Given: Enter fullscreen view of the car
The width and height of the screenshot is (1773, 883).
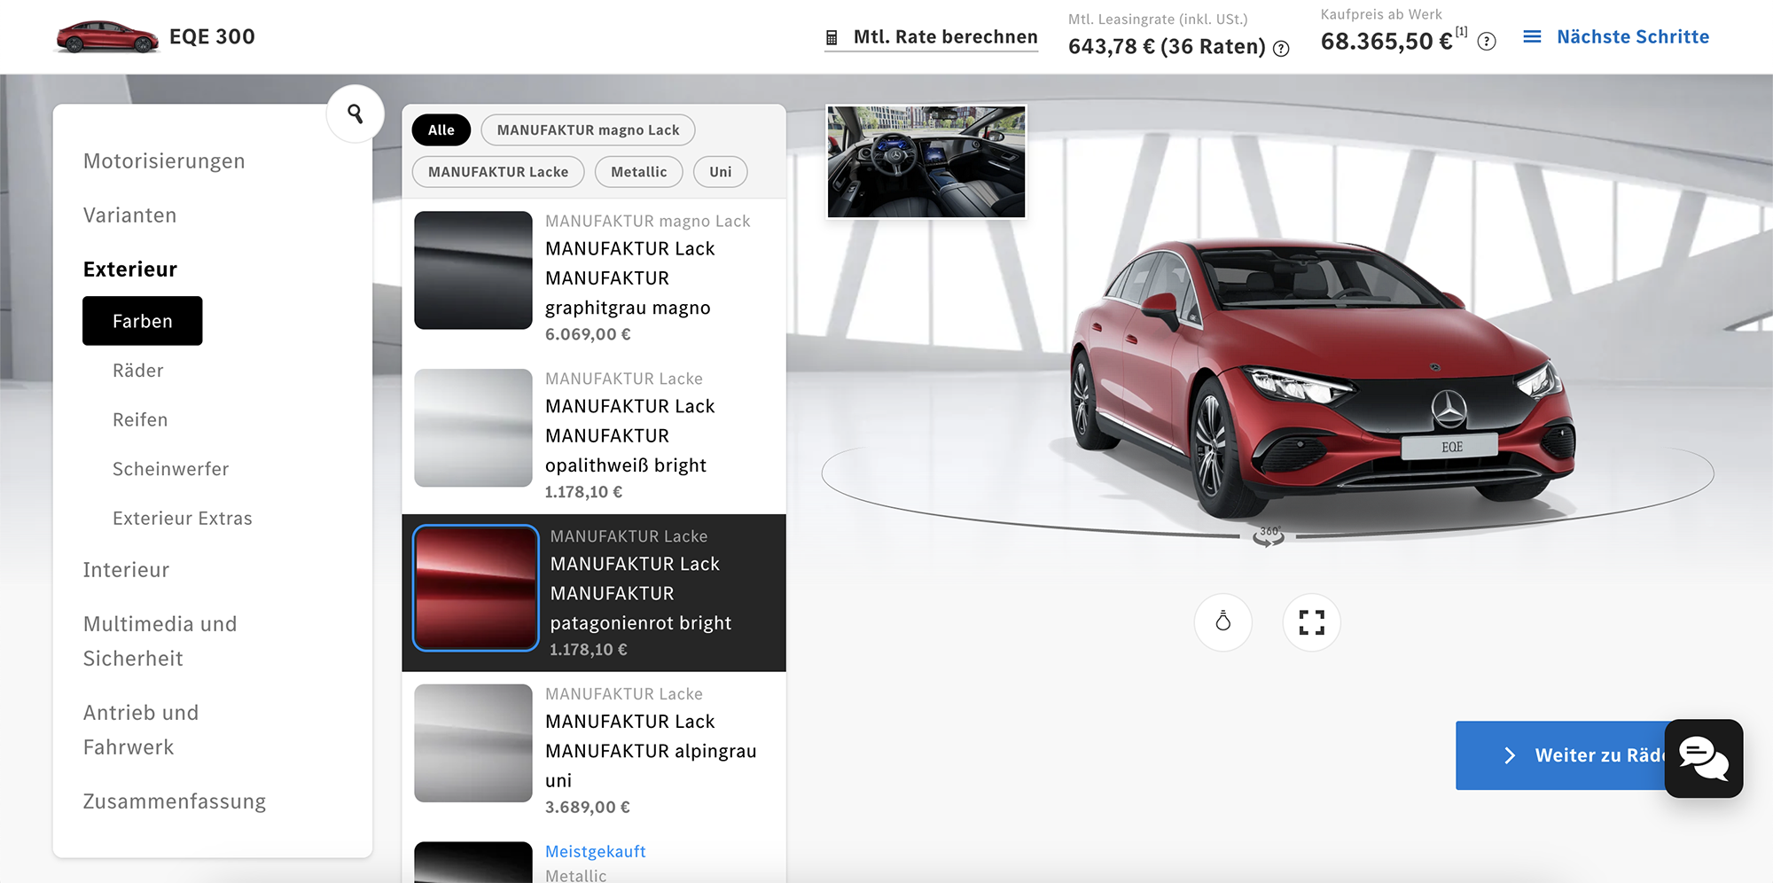Looking at the screenshot, I should click(x=1311, y=622).
